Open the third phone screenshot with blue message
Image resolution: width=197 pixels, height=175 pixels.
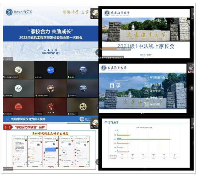tap(51, 151)
